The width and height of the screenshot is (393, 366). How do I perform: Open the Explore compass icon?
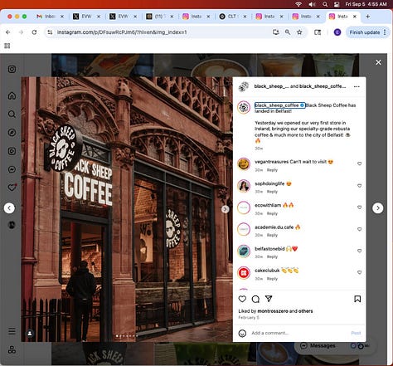[12, 133]
